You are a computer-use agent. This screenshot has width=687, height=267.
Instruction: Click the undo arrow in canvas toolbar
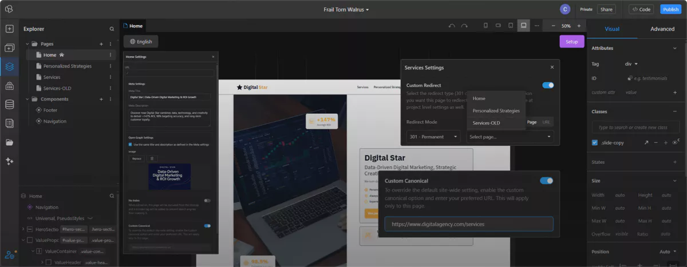click(x=452, y=26)
